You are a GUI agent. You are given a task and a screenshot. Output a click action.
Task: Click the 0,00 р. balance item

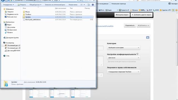click(x=142, y=10)
